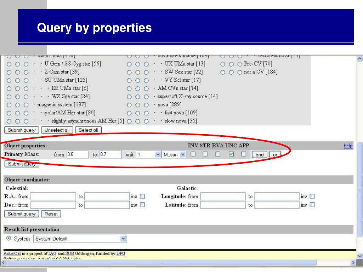This screenshot has height=272, width=363.
Task: Click the 'Result list presentation' heading
Action: click(32, 229)
